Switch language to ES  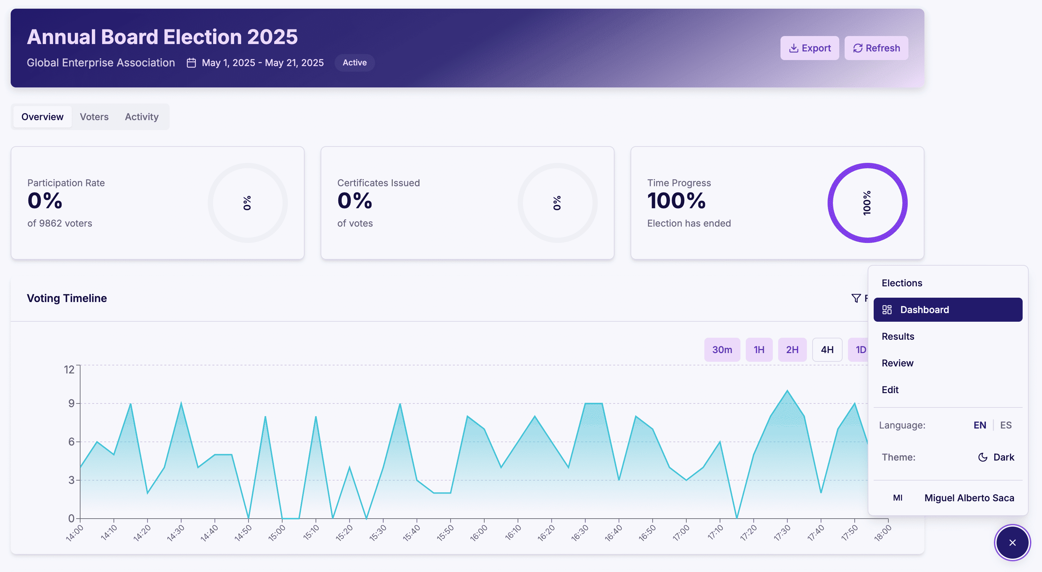pos(1006,425)
